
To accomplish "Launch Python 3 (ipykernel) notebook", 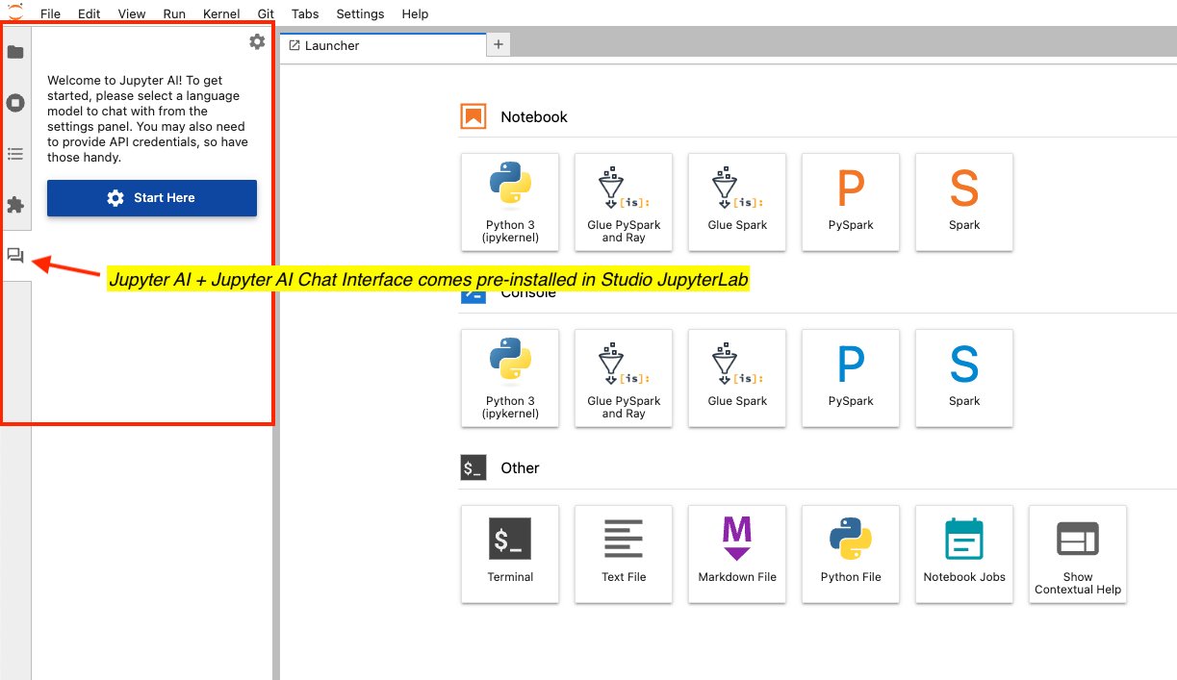I will pyautogui.click(x=510, y=203).
